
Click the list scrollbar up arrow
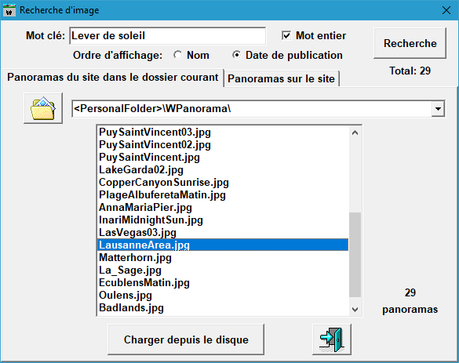tap(355, 132)
